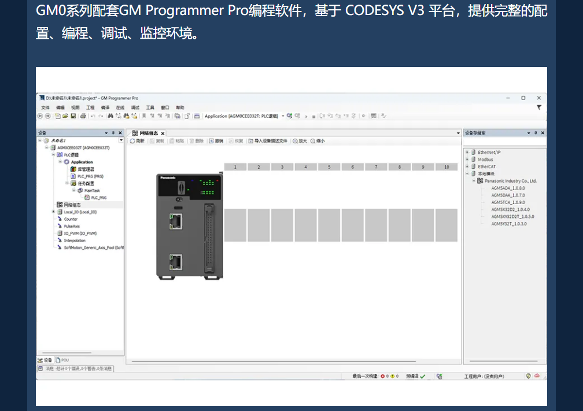Click the filter funnel icon at top right
The height and width of the screenshot is (411, 583).
pos(539,108)
